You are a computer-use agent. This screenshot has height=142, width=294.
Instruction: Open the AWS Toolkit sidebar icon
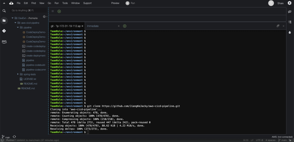pyautogui.click(x=4, y=42)
